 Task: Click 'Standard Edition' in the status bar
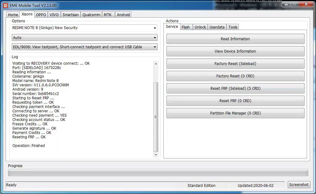click(202, 186)
